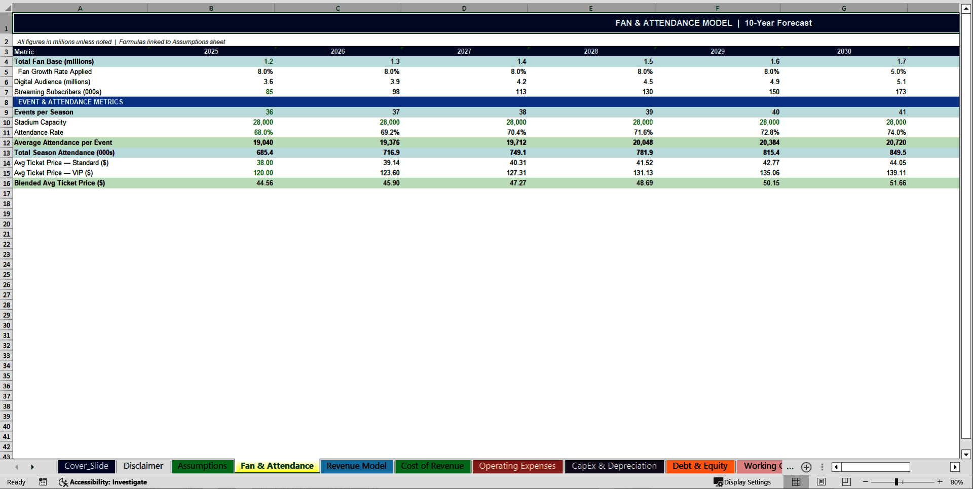
Task: Switch to the Assumptions sheet
Action: 202,466
